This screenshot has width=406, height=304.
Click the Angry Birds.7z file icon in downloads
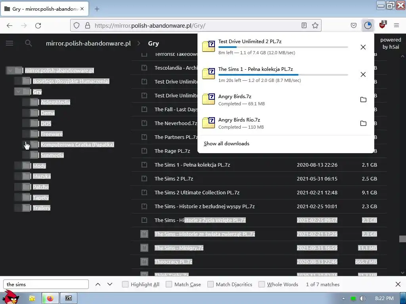point(209,99)
